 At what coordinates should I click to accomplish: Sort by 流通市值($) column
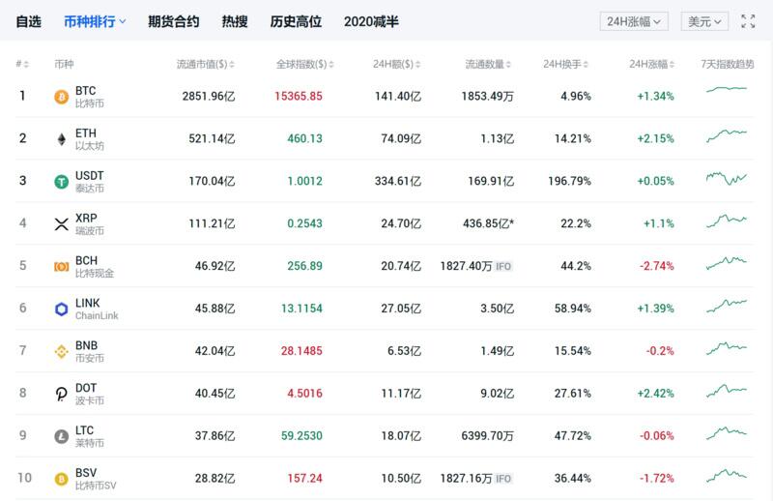pos(206,64)
